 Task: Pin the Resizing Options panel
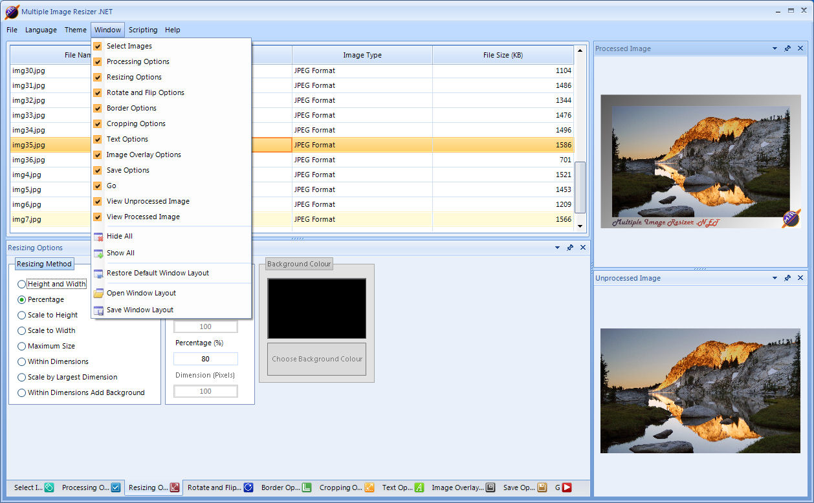click(570, 248)
